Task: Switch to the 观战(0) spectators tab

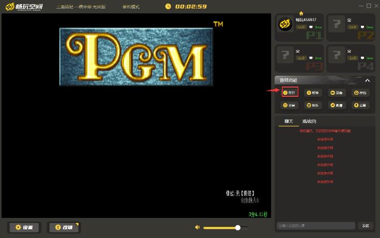Action: [x=309, y=122]
